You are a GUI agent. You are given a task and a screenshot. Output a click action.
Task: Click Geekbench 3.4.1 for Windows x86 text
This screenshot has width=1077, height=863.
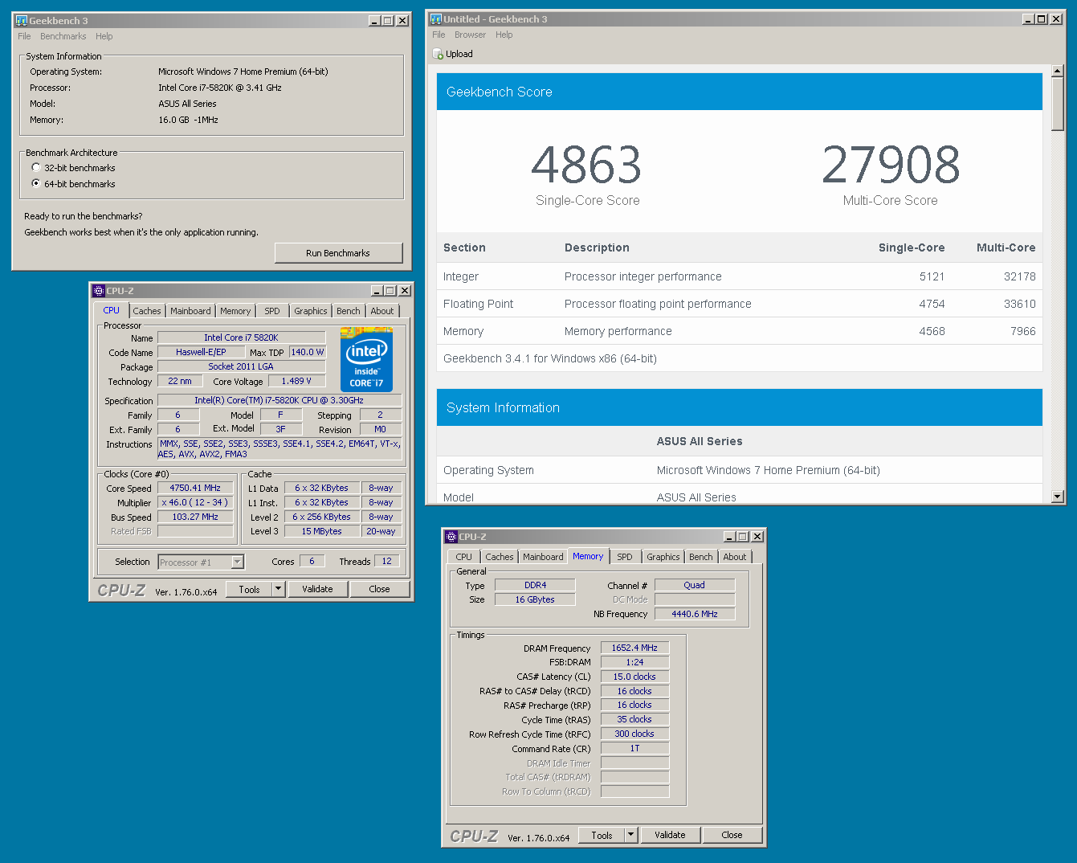(x=550, y=358)
